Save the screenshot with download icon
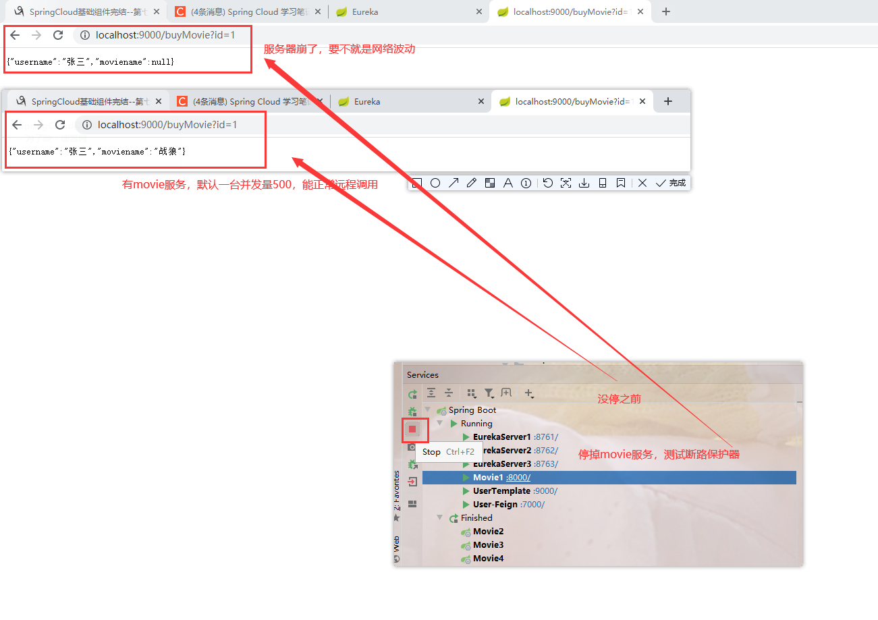This screenshot has width=878, height=620. coord(584,183)
